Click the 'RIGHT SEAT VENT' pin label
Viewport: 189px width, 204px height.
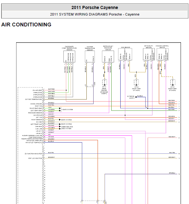(36, 108)
